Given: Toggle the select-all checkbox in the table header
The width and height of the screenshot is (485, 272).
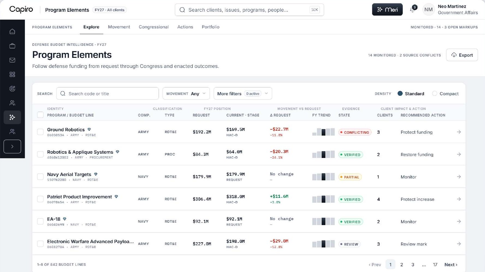Looking at the screenshot, I should [x=40, y=115].
